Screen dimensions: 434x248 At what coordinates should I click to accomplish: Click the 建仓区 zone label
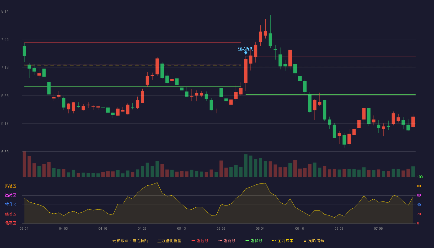click(11, 214)
